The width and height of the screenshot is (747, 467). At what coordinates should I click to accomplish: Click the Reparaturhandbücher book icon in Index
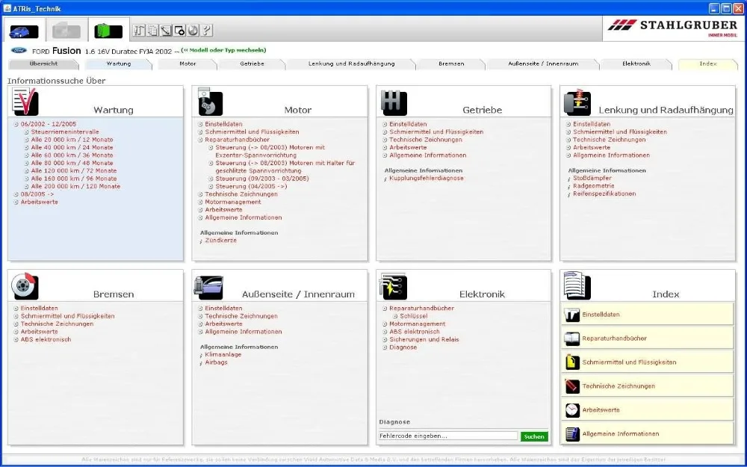571,338
